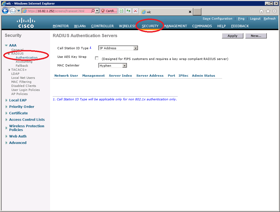The height and width of the screenshot is (212, 280).
Task: Collapse the RADIUS subtree arrow
Action: pos(9,54)
